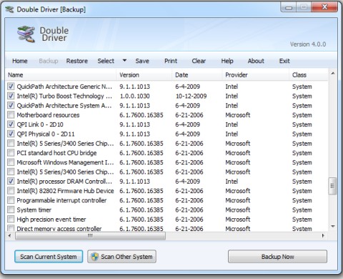The width and height of the screenshot is (343, 279).
Task: Click the greyed Backup menu item
Action: coord(49,61)
